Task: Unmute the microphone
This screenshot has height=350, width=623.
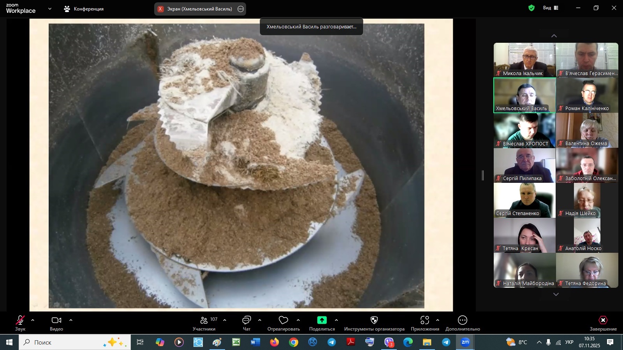Action: (20, 320)
